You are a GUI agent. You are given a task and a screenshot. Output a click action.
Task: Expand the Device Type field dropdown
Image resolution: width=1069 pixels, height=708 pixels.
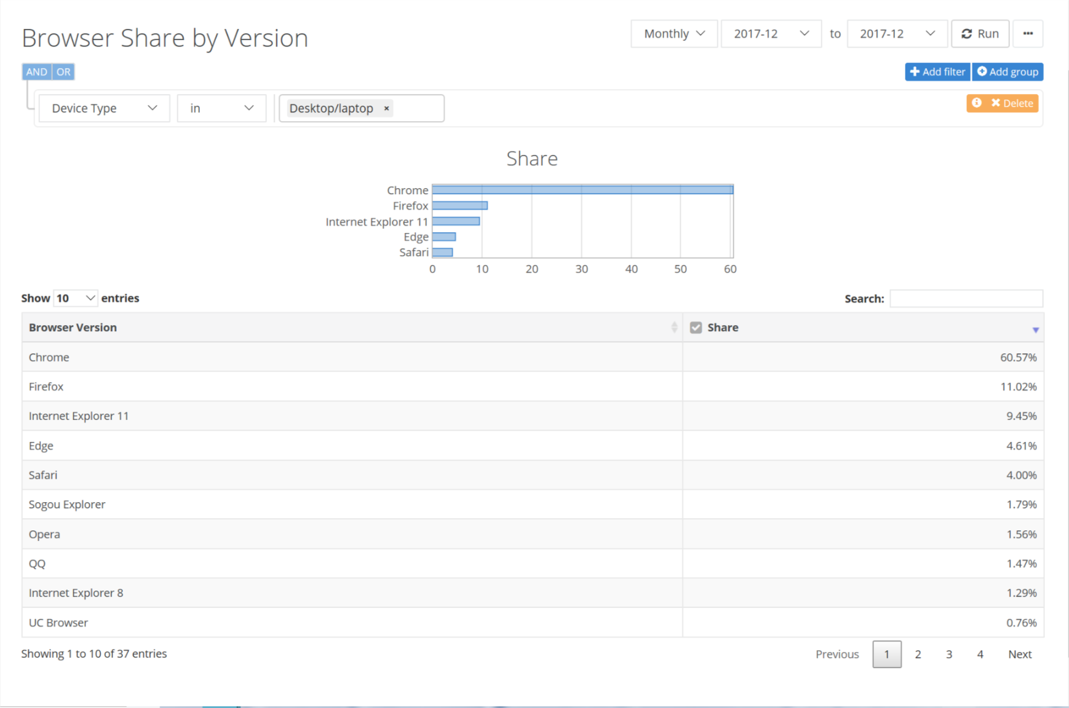click(104, 109)
